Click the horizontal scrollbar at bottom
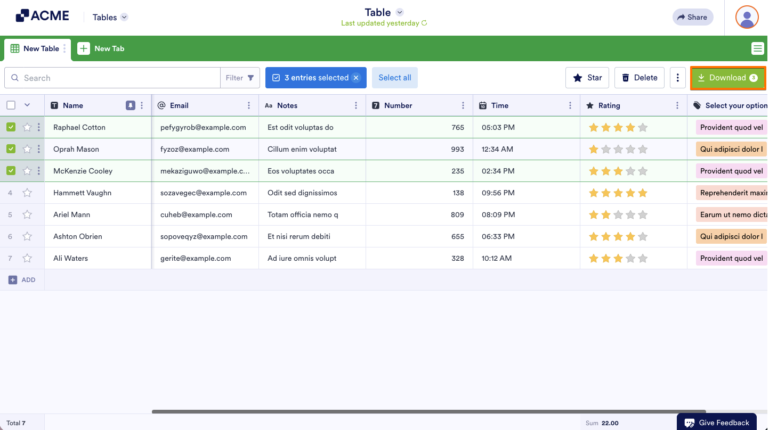The image size is (769, 430). coord(429,411)
